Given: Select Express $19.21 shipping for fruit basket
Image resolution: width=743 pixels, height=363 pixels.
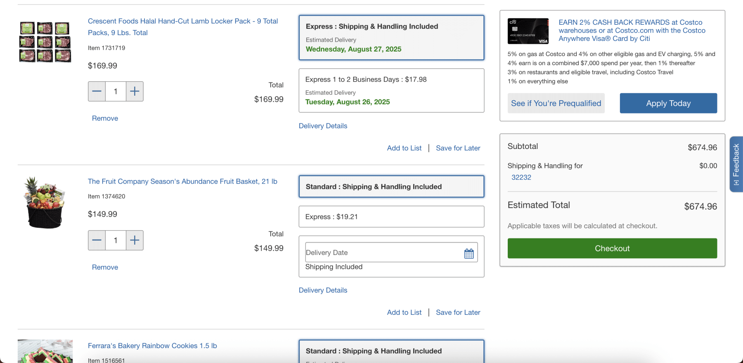Looking at the screenshot, I should click(391, 217).
